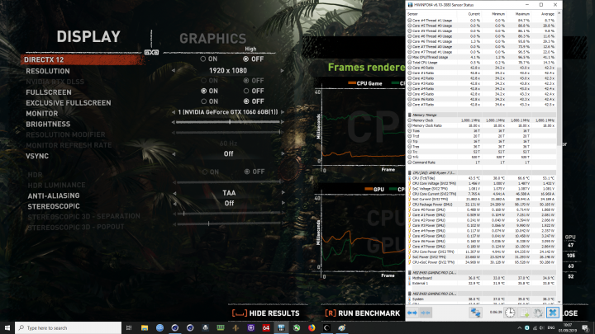
Task: Click the Stereoscopic 3D Separation slider
Action: pos(228,214)
